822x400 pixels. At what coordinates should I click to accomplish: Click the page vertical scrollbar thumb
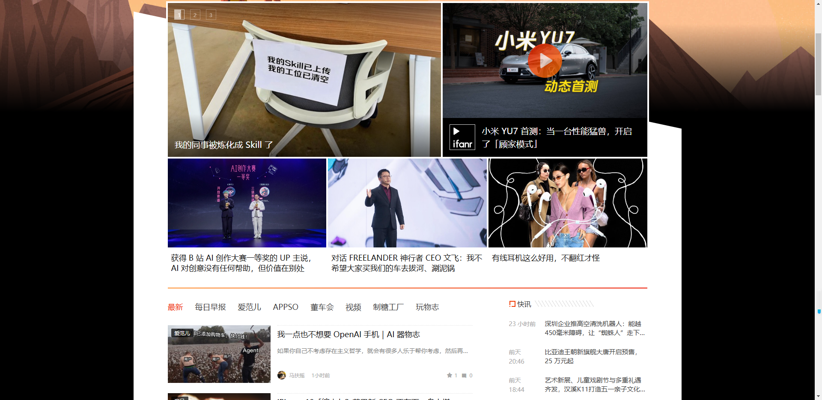818,64
